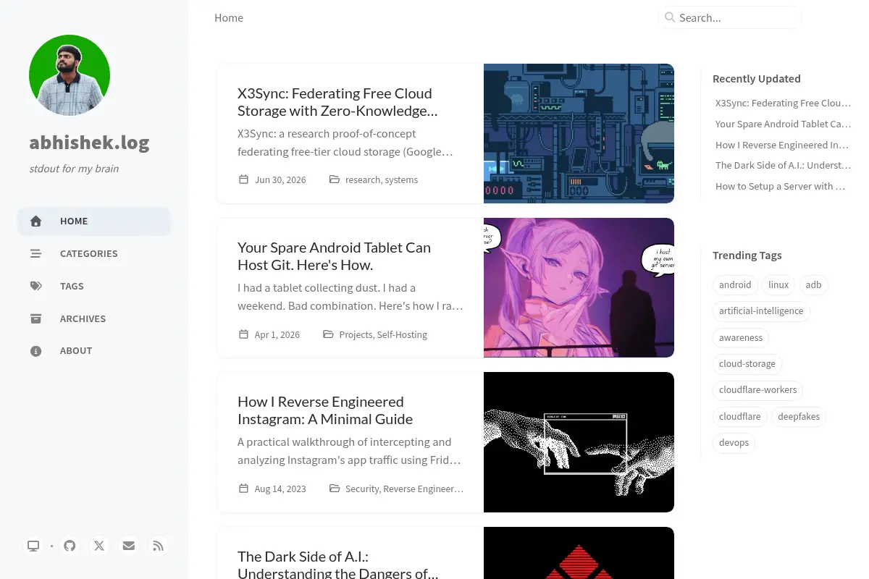
Task: Toggle the theme mode monitor icon
Action: coord(33,546)
